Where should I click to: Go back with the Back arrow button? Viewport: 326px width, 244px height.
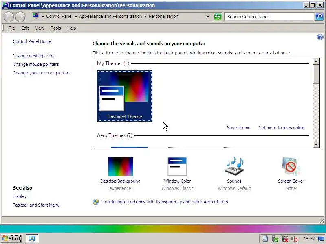(9, 17)
